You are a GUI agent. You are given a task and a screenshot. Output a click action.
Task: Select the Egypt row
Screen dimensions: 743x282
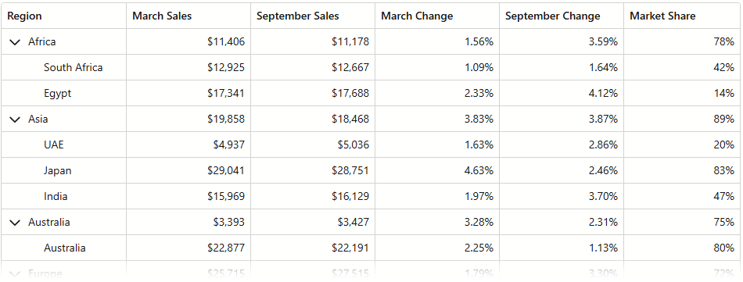[x=371, y=93]
